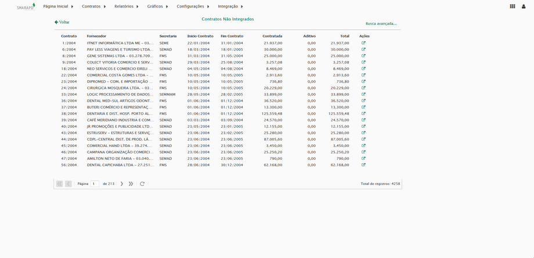The height and width of the screenshot is (258, 534).
Task: Open contract 1/2004 action icon
Action: 363,43
